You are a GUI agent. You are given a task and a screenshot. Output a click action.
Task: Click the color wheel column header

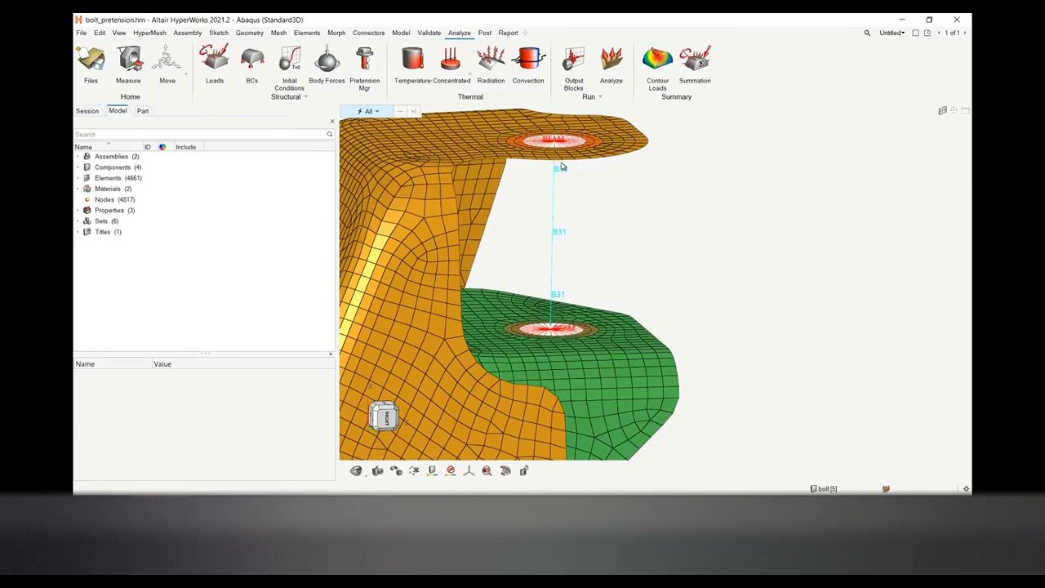(x=162, y=147)
